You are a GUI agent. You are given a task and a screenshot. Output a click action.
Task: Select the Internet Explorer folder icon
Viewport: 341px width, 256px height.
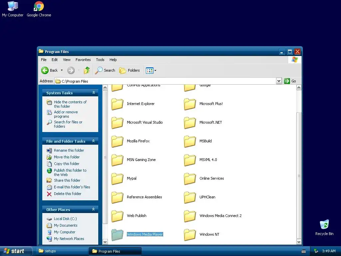click(117, 104)
